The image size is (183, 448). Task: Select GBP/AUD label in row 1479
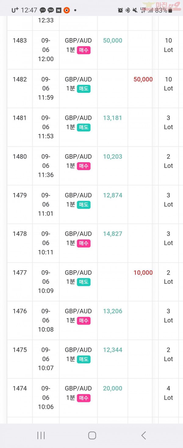[78, 195]
